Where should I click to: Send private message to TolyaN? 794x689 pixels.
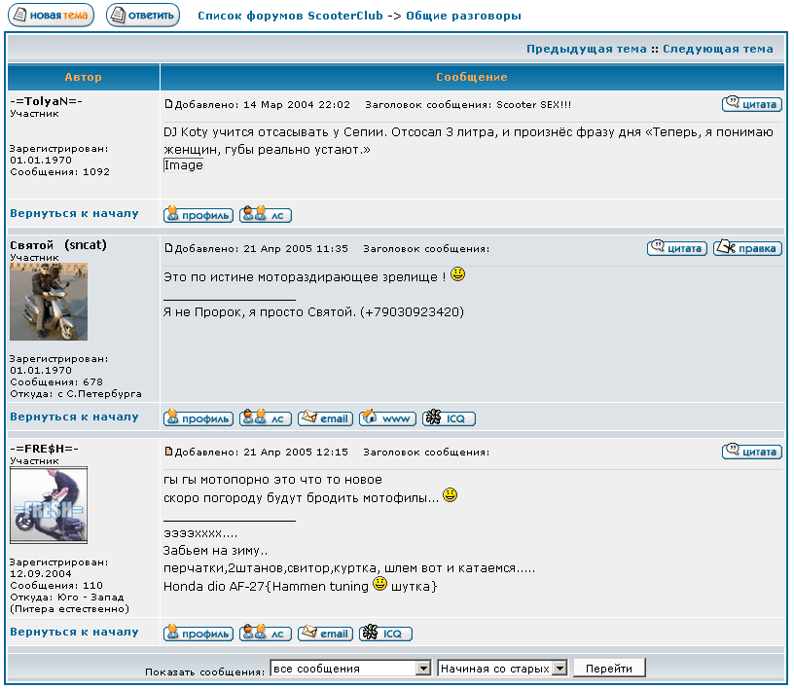coord(265,215)
